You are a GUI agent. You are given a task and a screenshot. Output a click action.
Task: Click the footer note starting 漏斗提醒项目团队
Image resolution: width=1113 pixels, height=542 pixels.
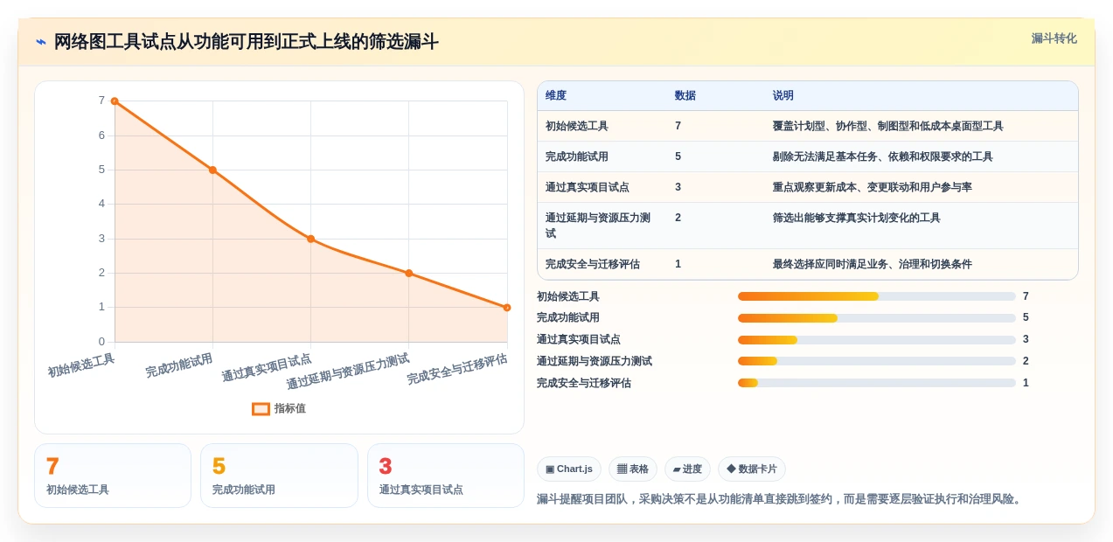pos(781,499)
